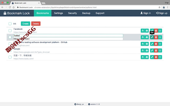Image resolution: width=170 pixels, height=106 pixels.
Task: Open Google bookmark in normal Chrome window
Action: tap(147, 51)
